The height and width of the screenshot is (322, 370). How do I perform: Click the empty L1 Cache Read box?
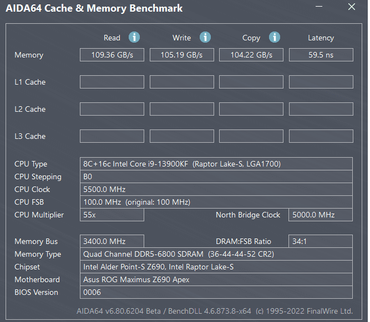(x=112, y=82)
